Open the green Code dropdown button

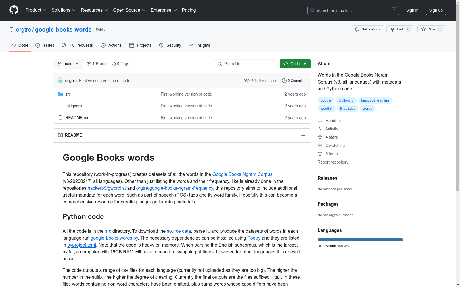coord(295,64)
